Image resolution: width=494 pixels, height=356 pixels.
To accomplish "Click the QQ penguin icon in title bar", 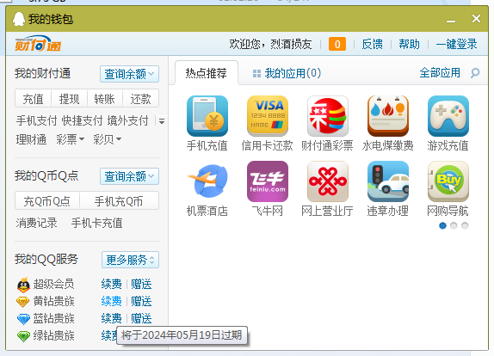I will pos(19,19).
